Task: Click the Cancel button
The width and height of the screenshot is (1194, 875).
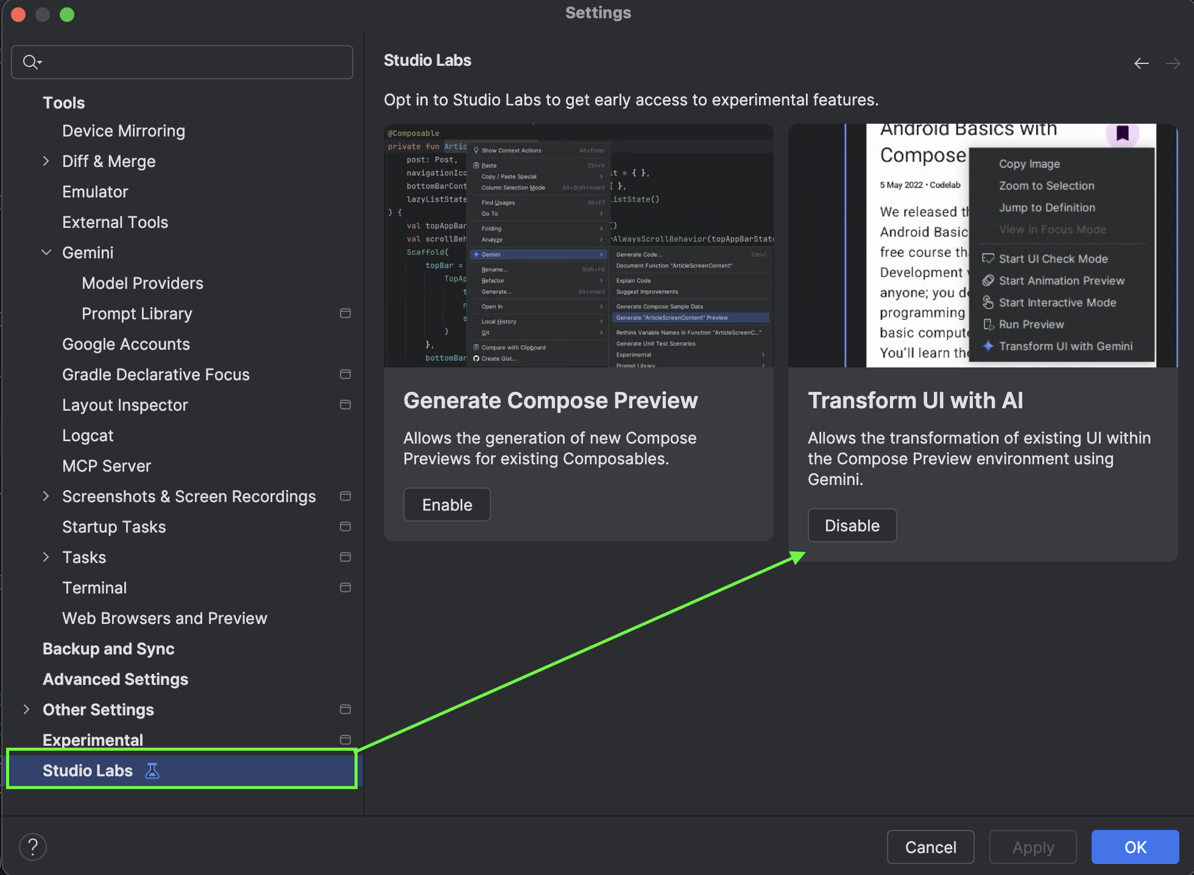Action: pyautogui.click(x=930, y=847)
